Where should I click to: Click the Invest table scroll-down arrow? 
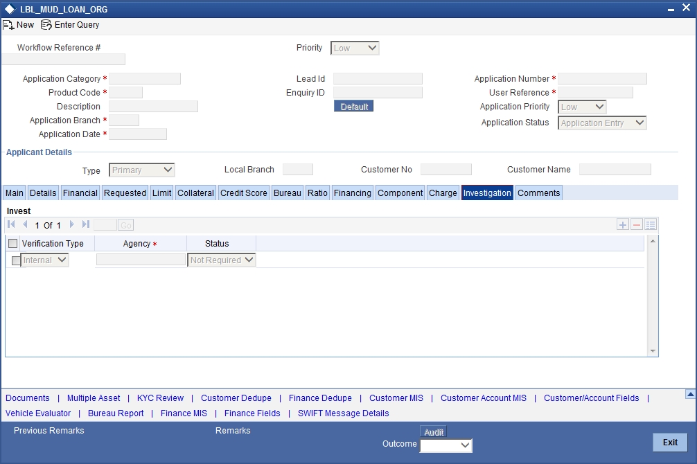(x=653, y=351)
